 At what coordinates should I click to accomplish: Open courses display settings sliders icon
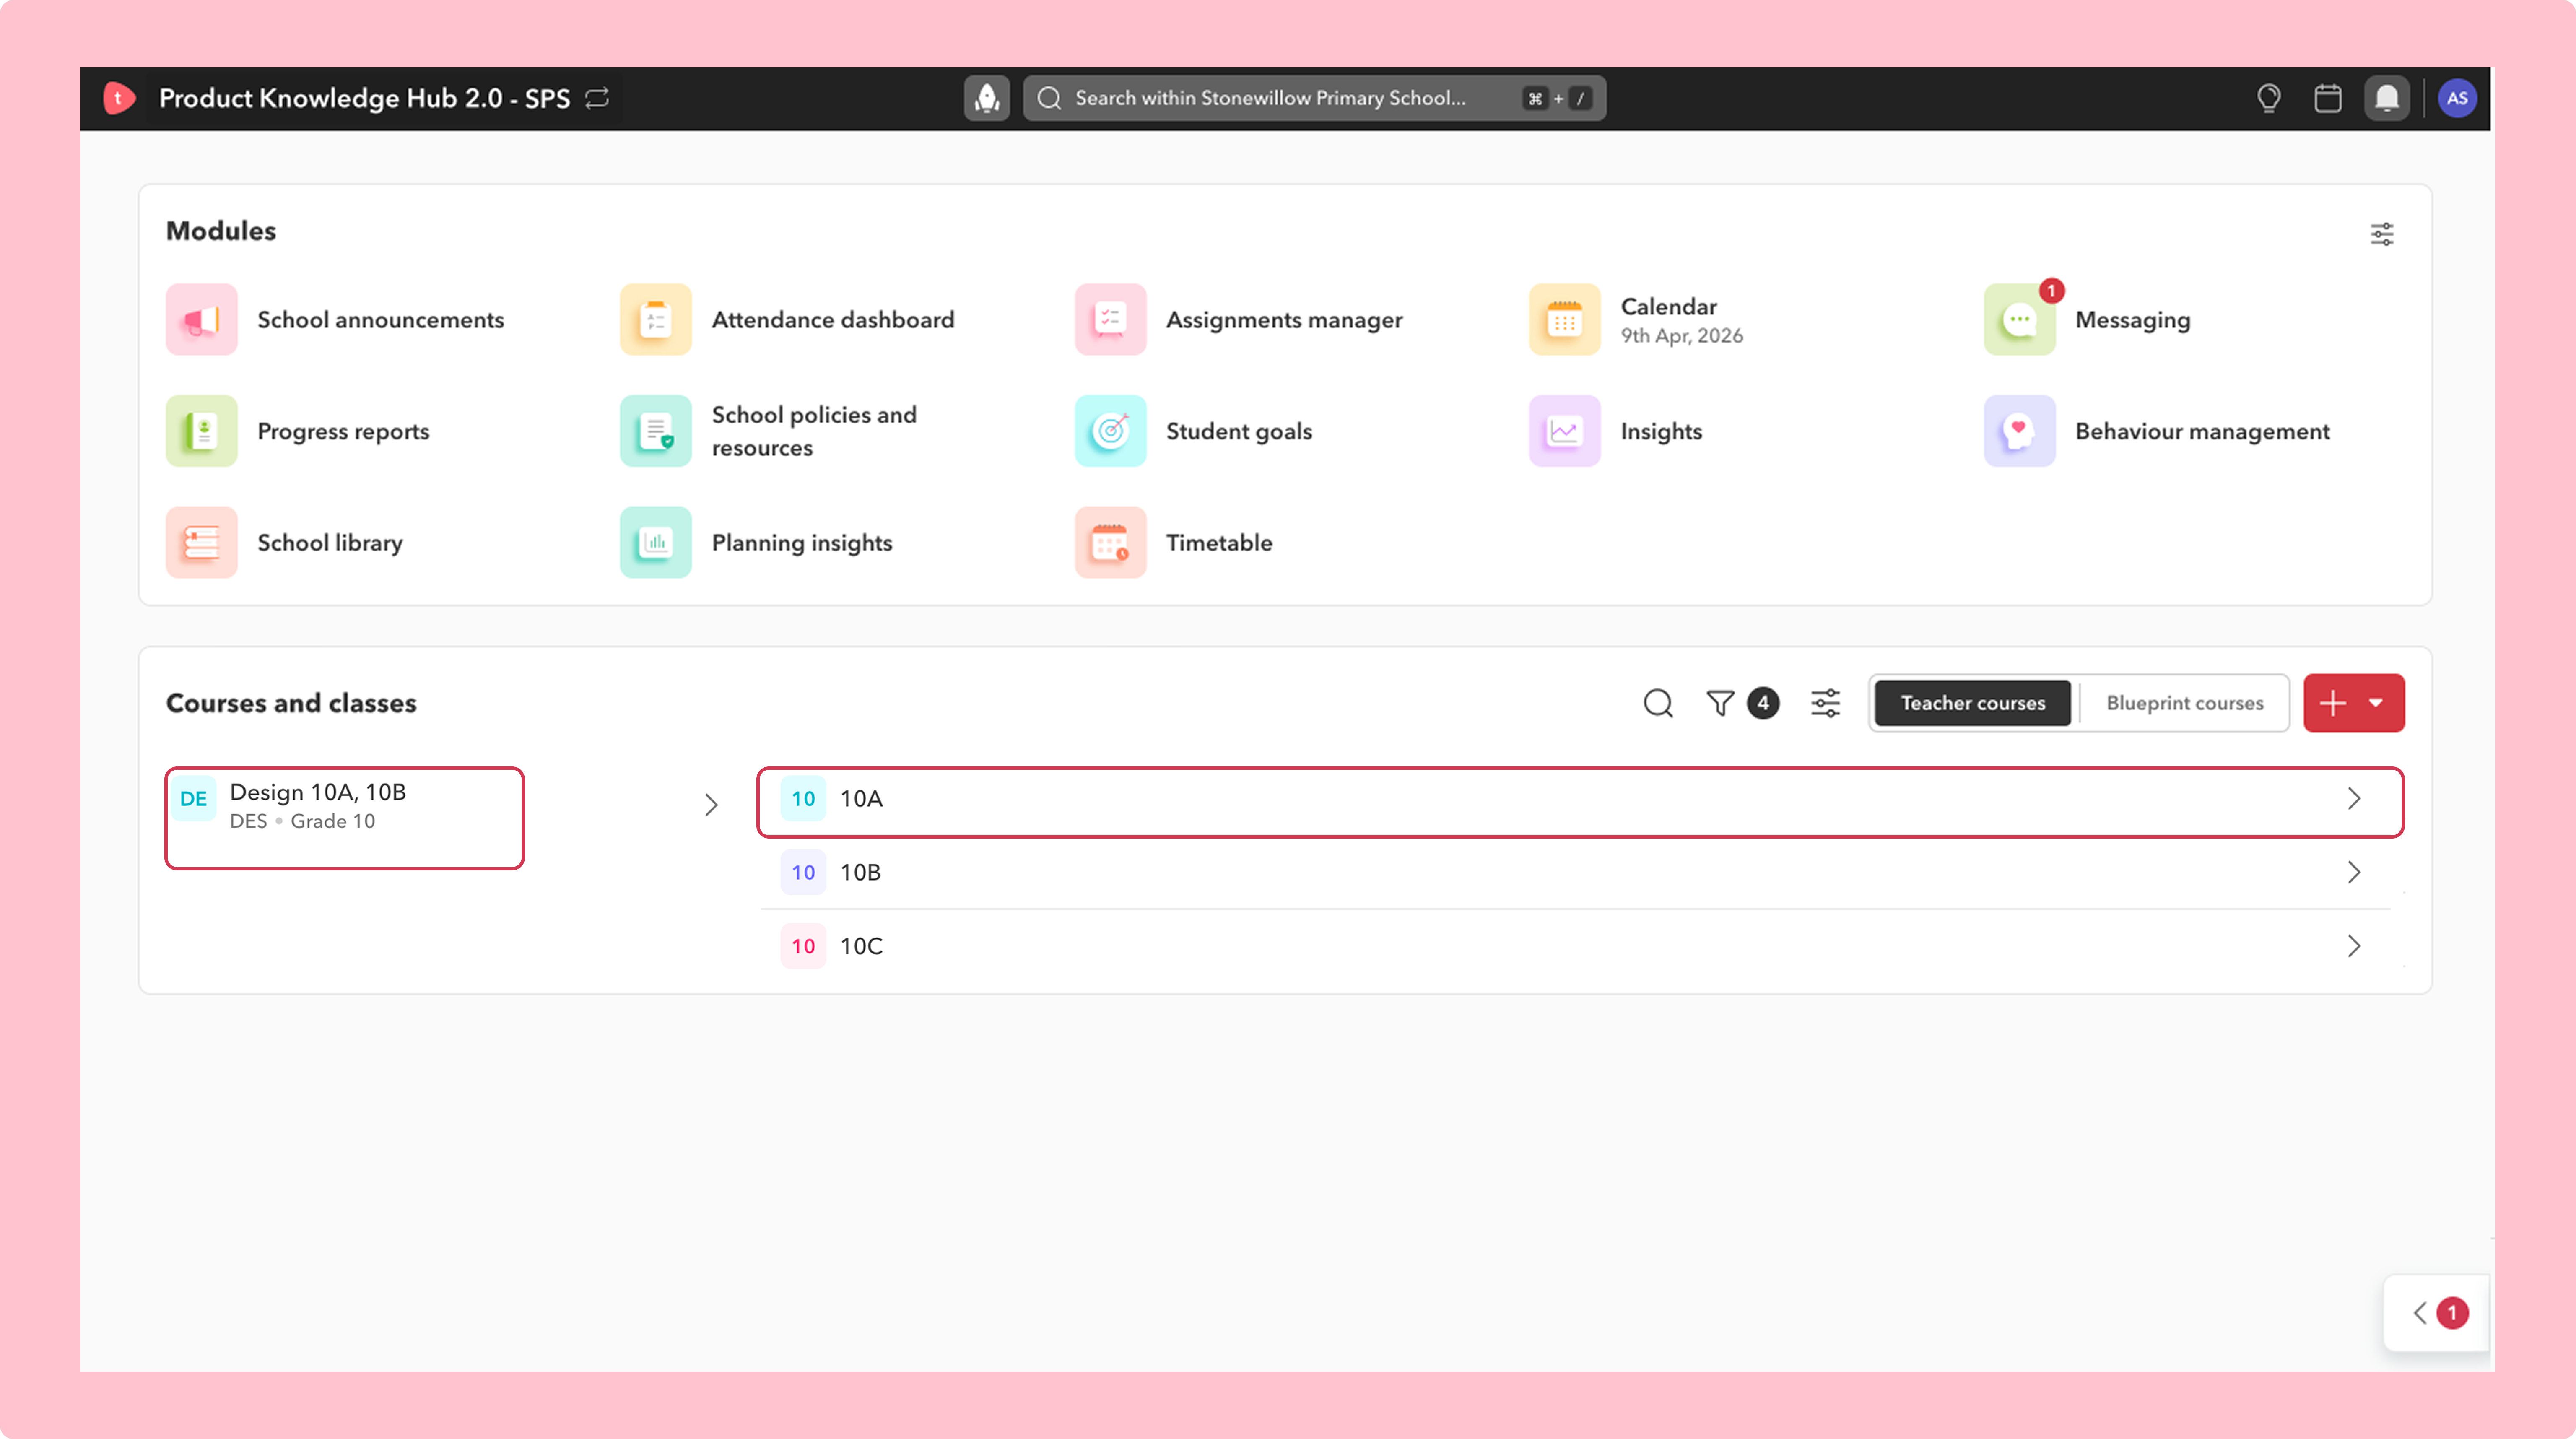1825,703
